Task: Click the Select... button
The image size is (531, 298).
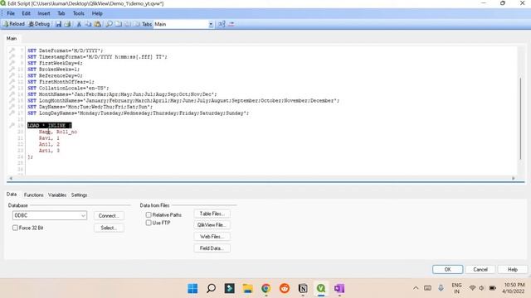Action: 109,228
